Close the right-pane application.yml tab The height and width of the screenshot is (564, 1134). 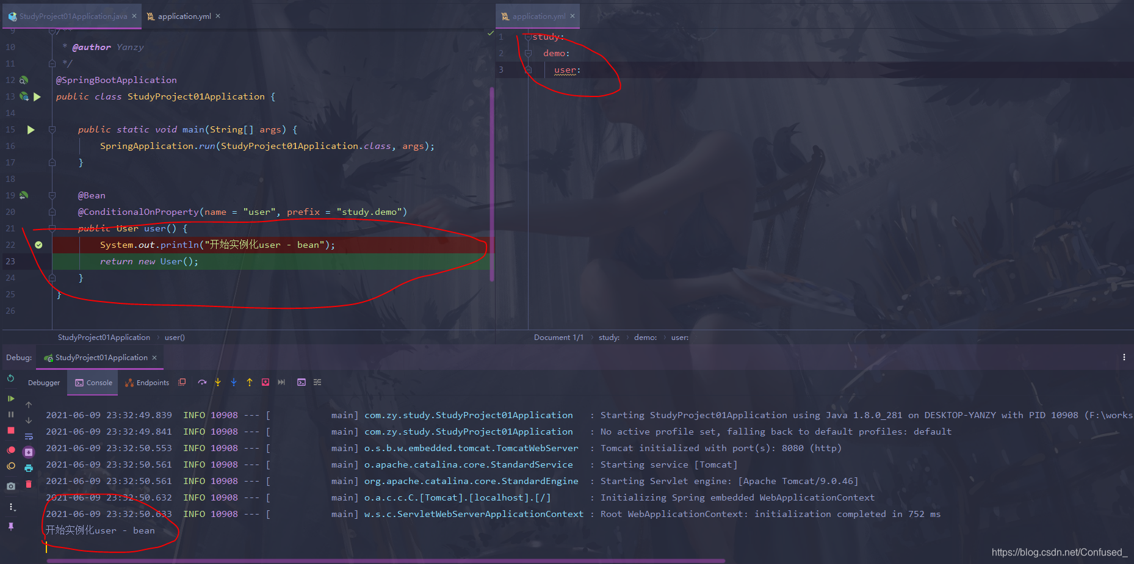tap(572, 16)
